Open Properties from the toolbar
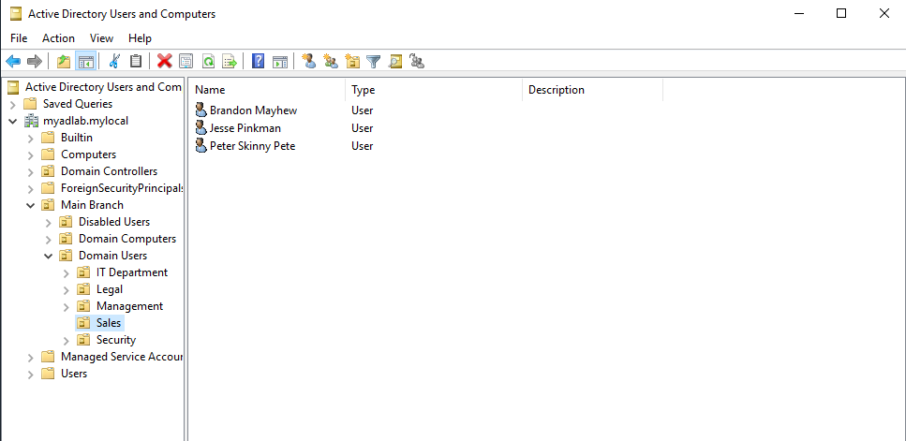Image resolution: width=906 pixels, height=441 pixels. click(186, 62)
